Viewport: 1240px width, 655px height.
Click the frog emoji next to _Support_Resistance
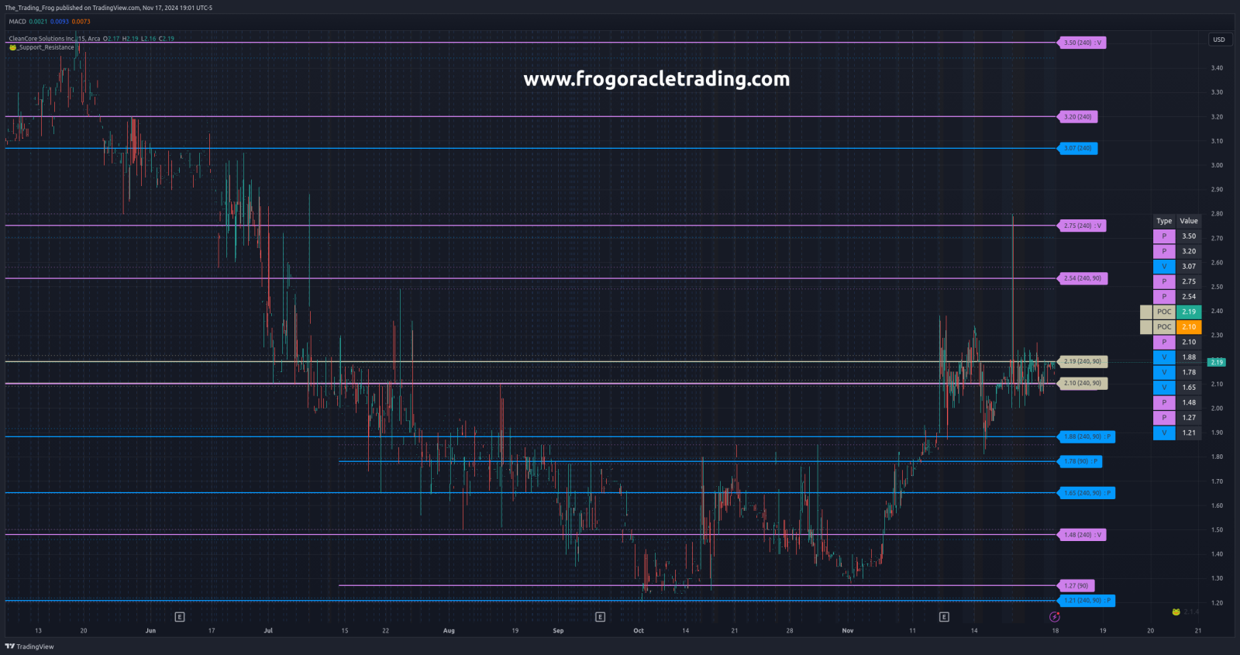click(x=12, y=47)
